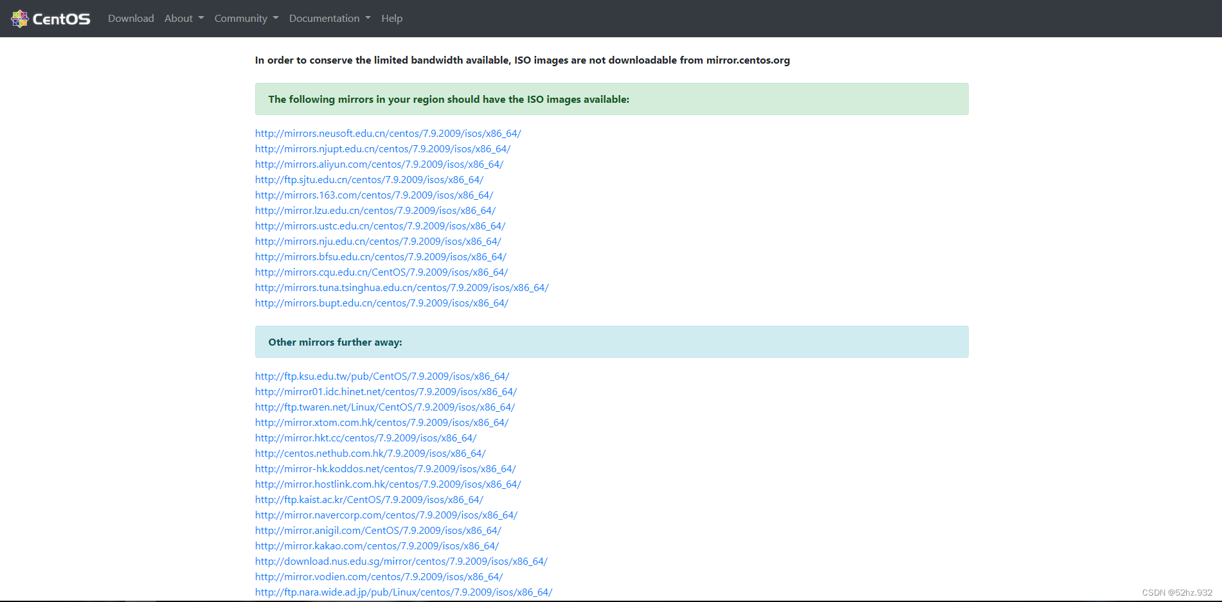Open the mirrors.ustc.edu.cn mirror link
This screenshot has width=1222, height=602.
pyautogui.click(x=380, y=226)
